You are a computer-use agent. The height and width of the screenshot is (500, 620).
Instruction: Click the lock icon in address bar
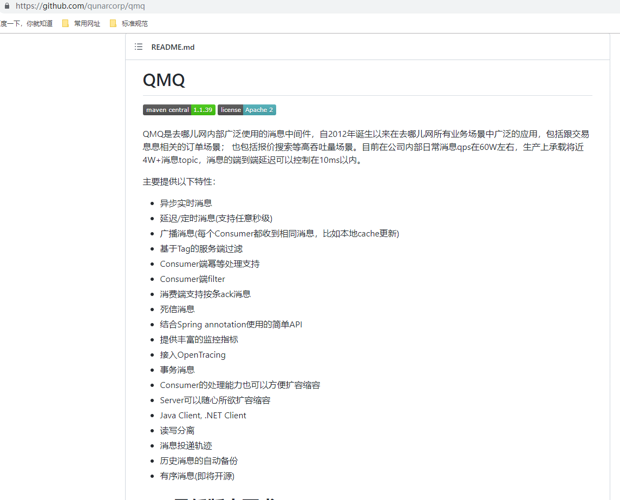point(6,6)
